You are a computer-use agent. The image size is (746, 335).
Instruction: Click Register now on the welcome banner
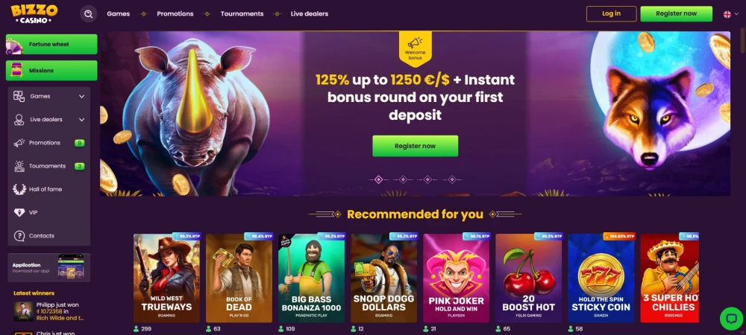click(415, 146)
